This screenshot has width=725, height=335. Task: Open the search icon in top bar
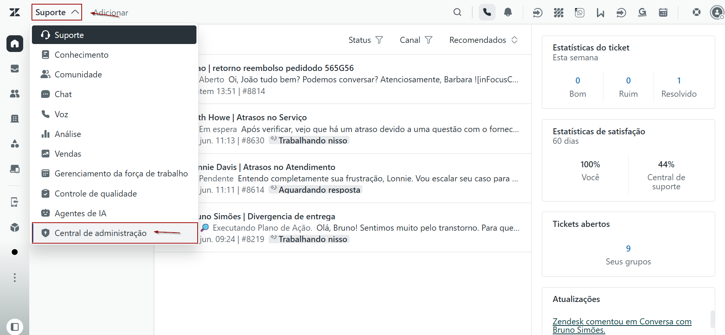tap(457, 13)
